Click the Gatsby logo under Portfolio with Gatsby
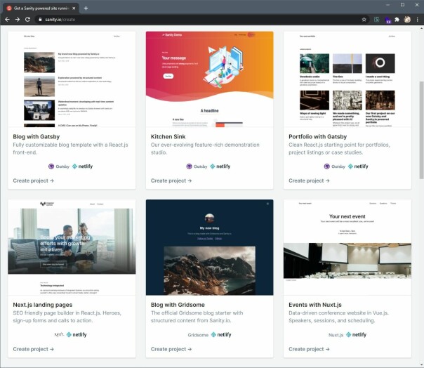This screenshot has height=368, width=424. [334, 166]
